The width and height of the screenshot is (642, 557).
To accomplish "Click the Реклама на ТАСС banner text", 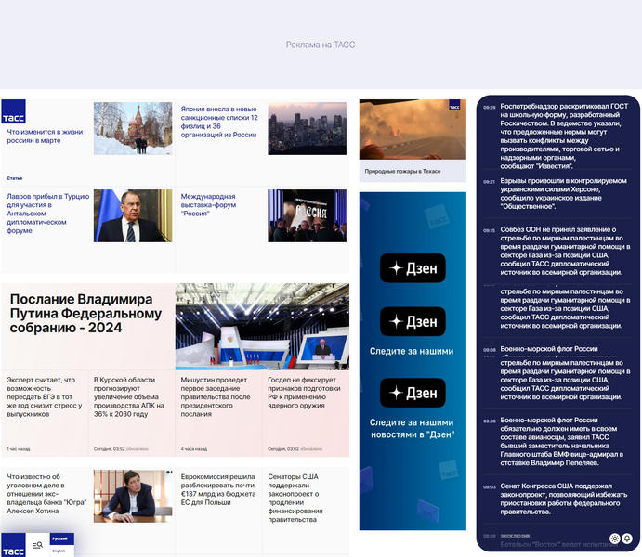I will 321,45.
